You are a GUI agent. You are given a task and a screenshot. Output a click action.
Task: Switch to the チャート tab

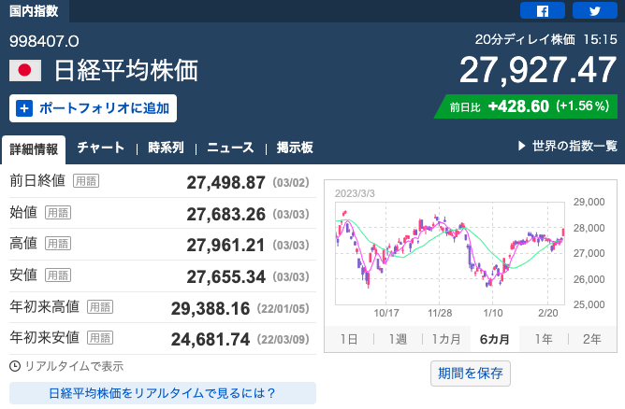[x=101, y=148]
